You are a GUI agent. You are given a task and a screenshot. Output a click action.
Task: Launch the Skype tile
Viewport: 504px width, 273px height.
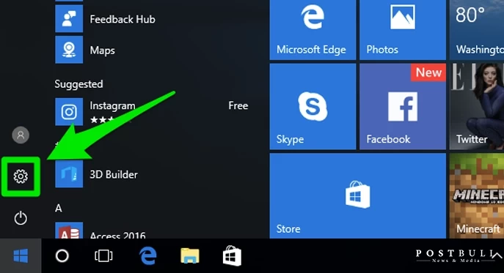point(313,107)
